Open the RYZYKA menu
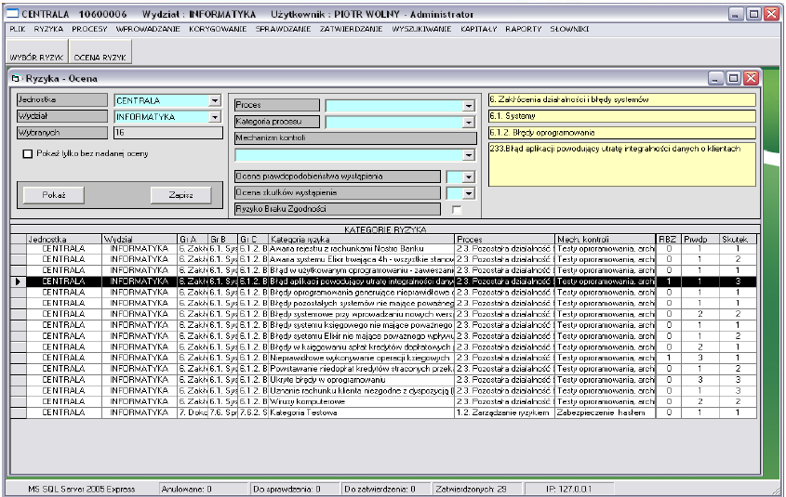The width and height of the screenshot is (786, 497). [48, 29]
